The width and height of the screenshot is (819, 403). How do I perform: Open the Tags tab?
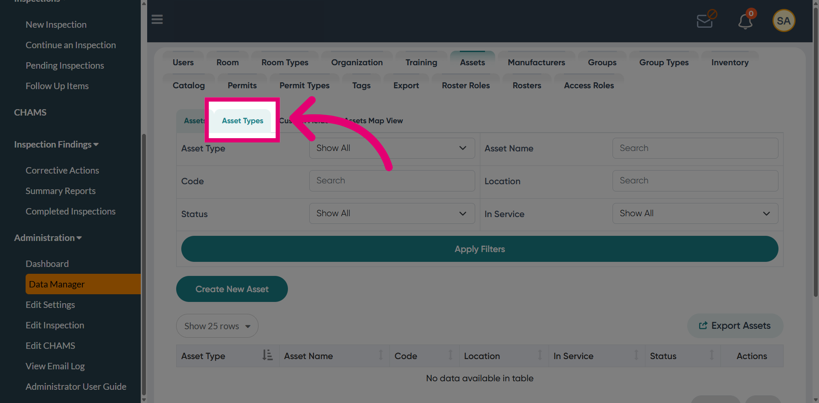[x=361, y=85]
